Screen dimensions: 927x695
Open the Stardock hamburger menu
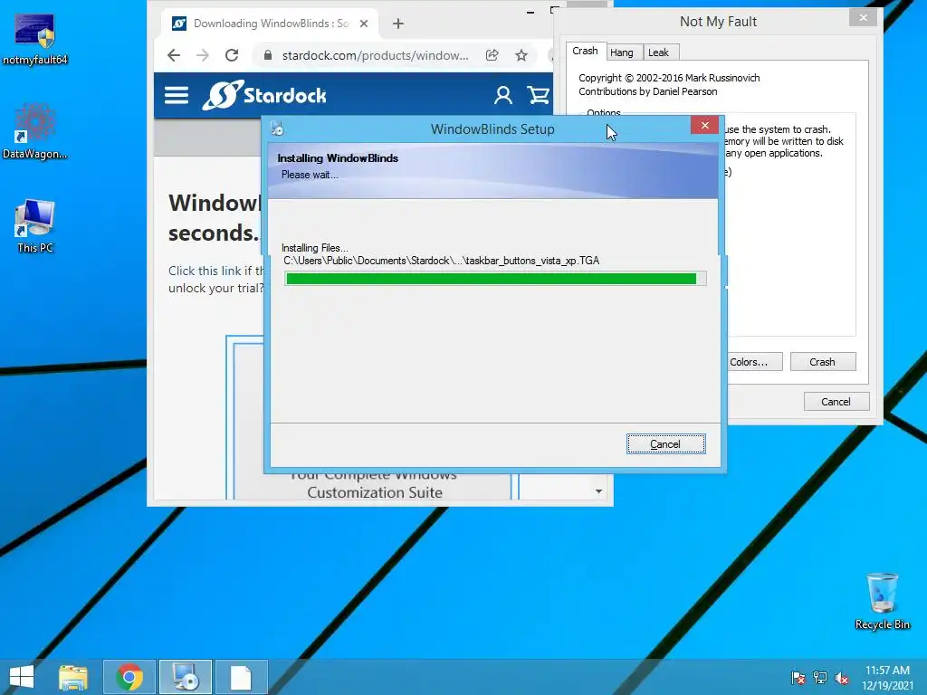click(x=177, y=95)
